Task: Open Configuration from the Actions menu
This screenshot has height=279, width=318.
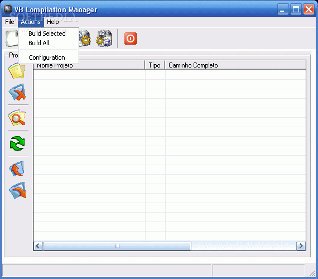Action: [x=49, y=57]
